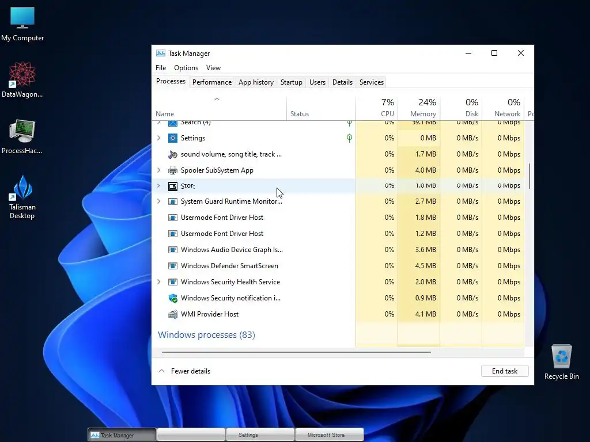Click the Settings taskbar button
The image size is (590, 442).
tap(260, 435)
